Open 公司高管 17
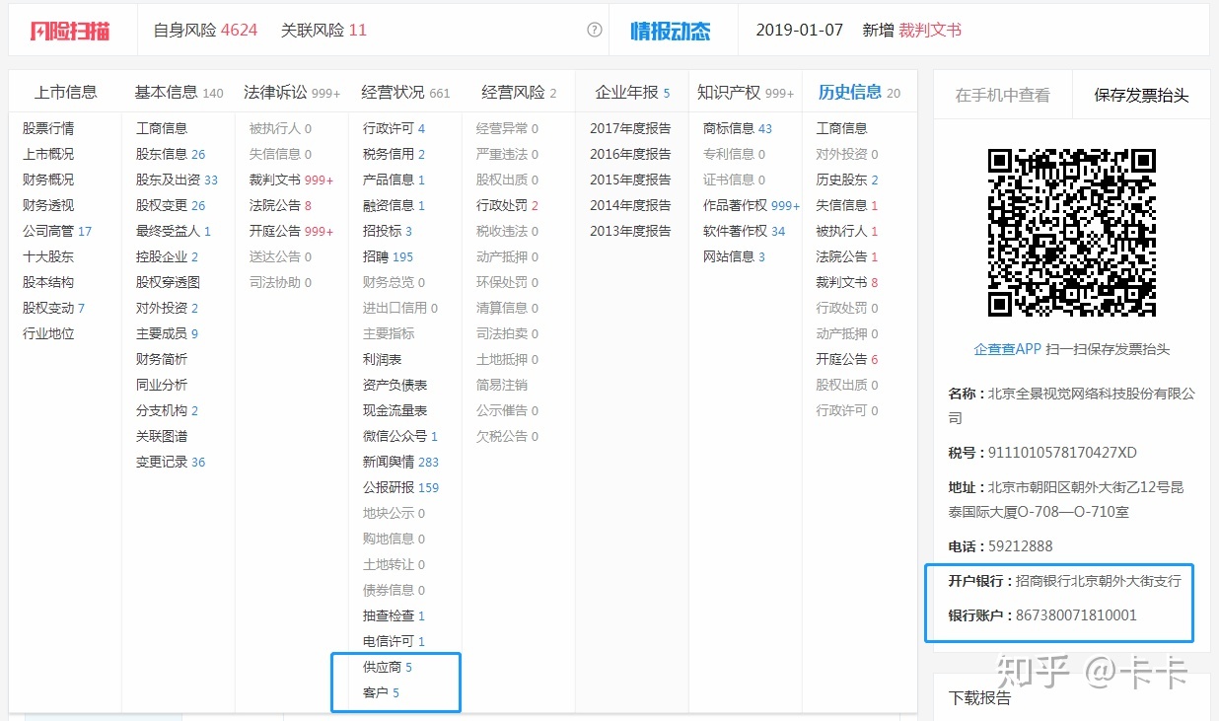The height and width of the screenshot is (721, 1219). pyautogui.click(x=57, y=231)
